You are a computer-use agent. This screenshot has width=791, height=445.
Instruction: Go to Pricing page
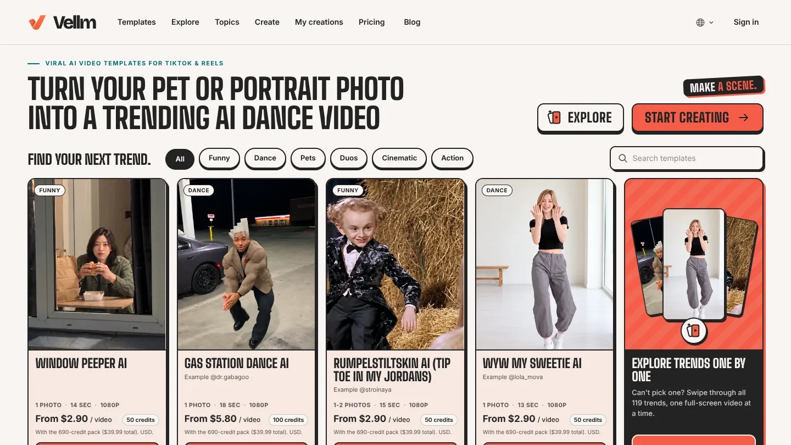coord(372,22)
